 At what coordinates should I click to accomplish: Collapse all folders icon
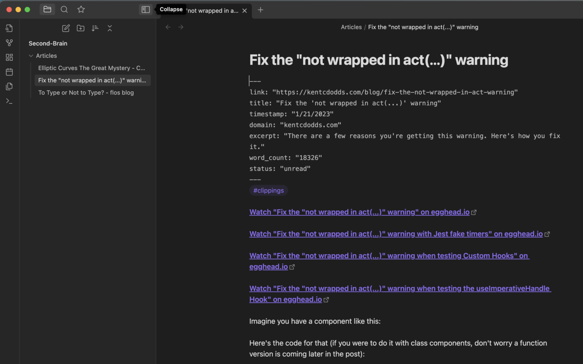pos(110,28)
